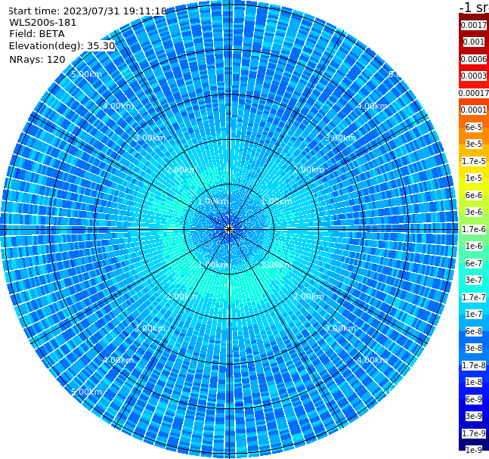
Task: Click the 6e-6 colorbar label
Action: click(x=474, y=195)
